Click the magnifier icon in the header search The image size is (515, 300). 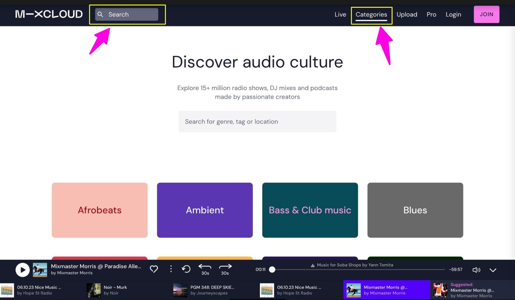point(100,14)
